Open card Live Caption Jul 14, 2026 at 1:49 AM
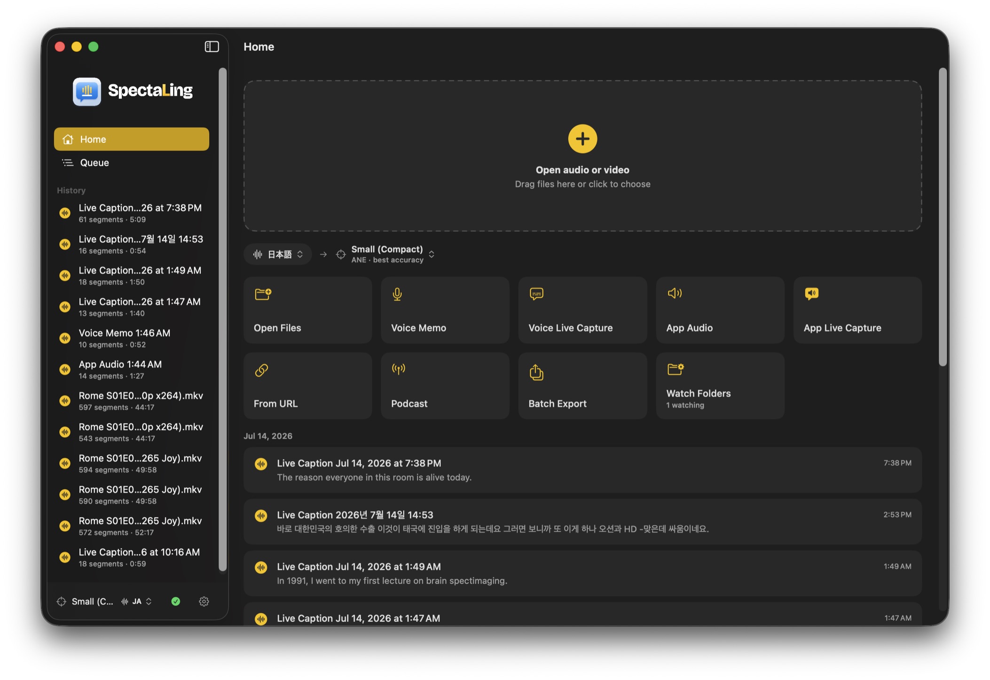This screenshot has height=680, width=990. [x=582, y=573]
